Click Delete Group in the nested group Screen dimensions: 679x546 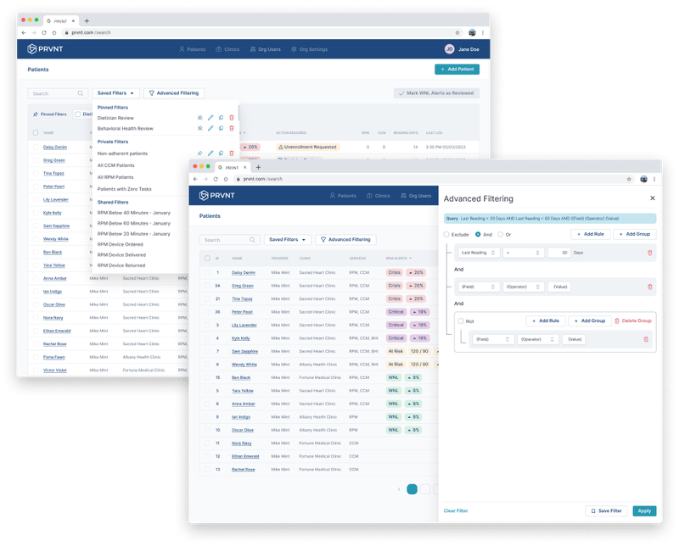click(633, 321)
